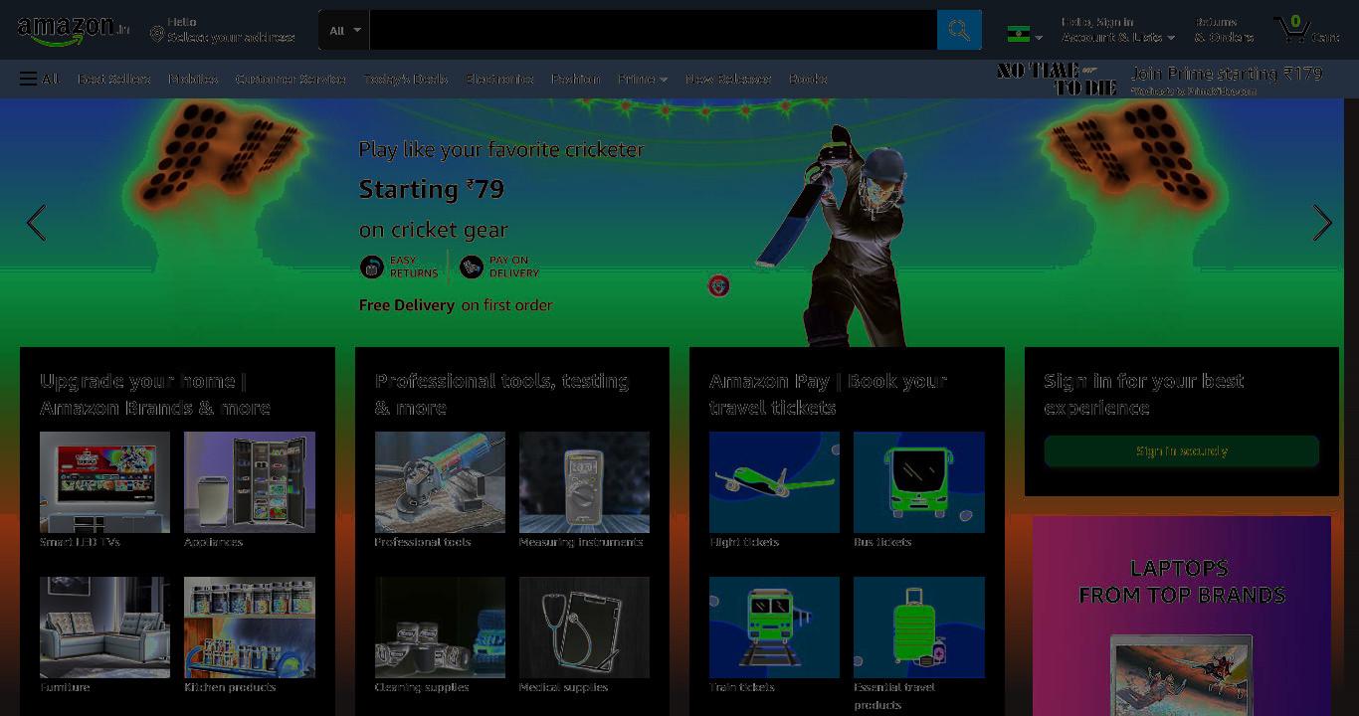Open Smart LED TVs thumbnail
Image resolution: width=1359 pixels, height=716 pixels.
(104, 482)
